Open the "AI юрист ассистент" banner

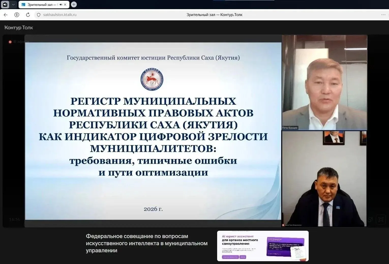(x=263, y=246)
